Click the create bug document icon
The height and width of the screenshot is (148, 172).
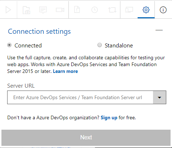coord(77,10)
